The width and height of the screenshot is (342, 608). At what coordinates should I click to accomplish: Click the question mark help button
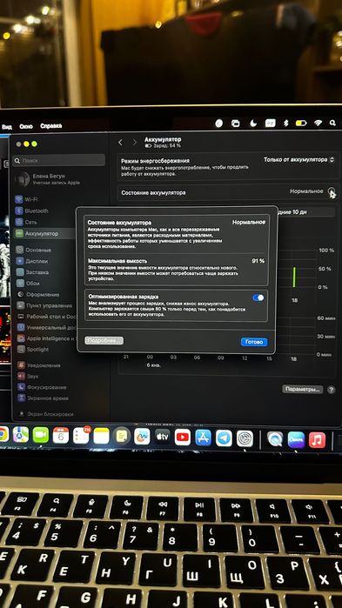pos(332,390)
